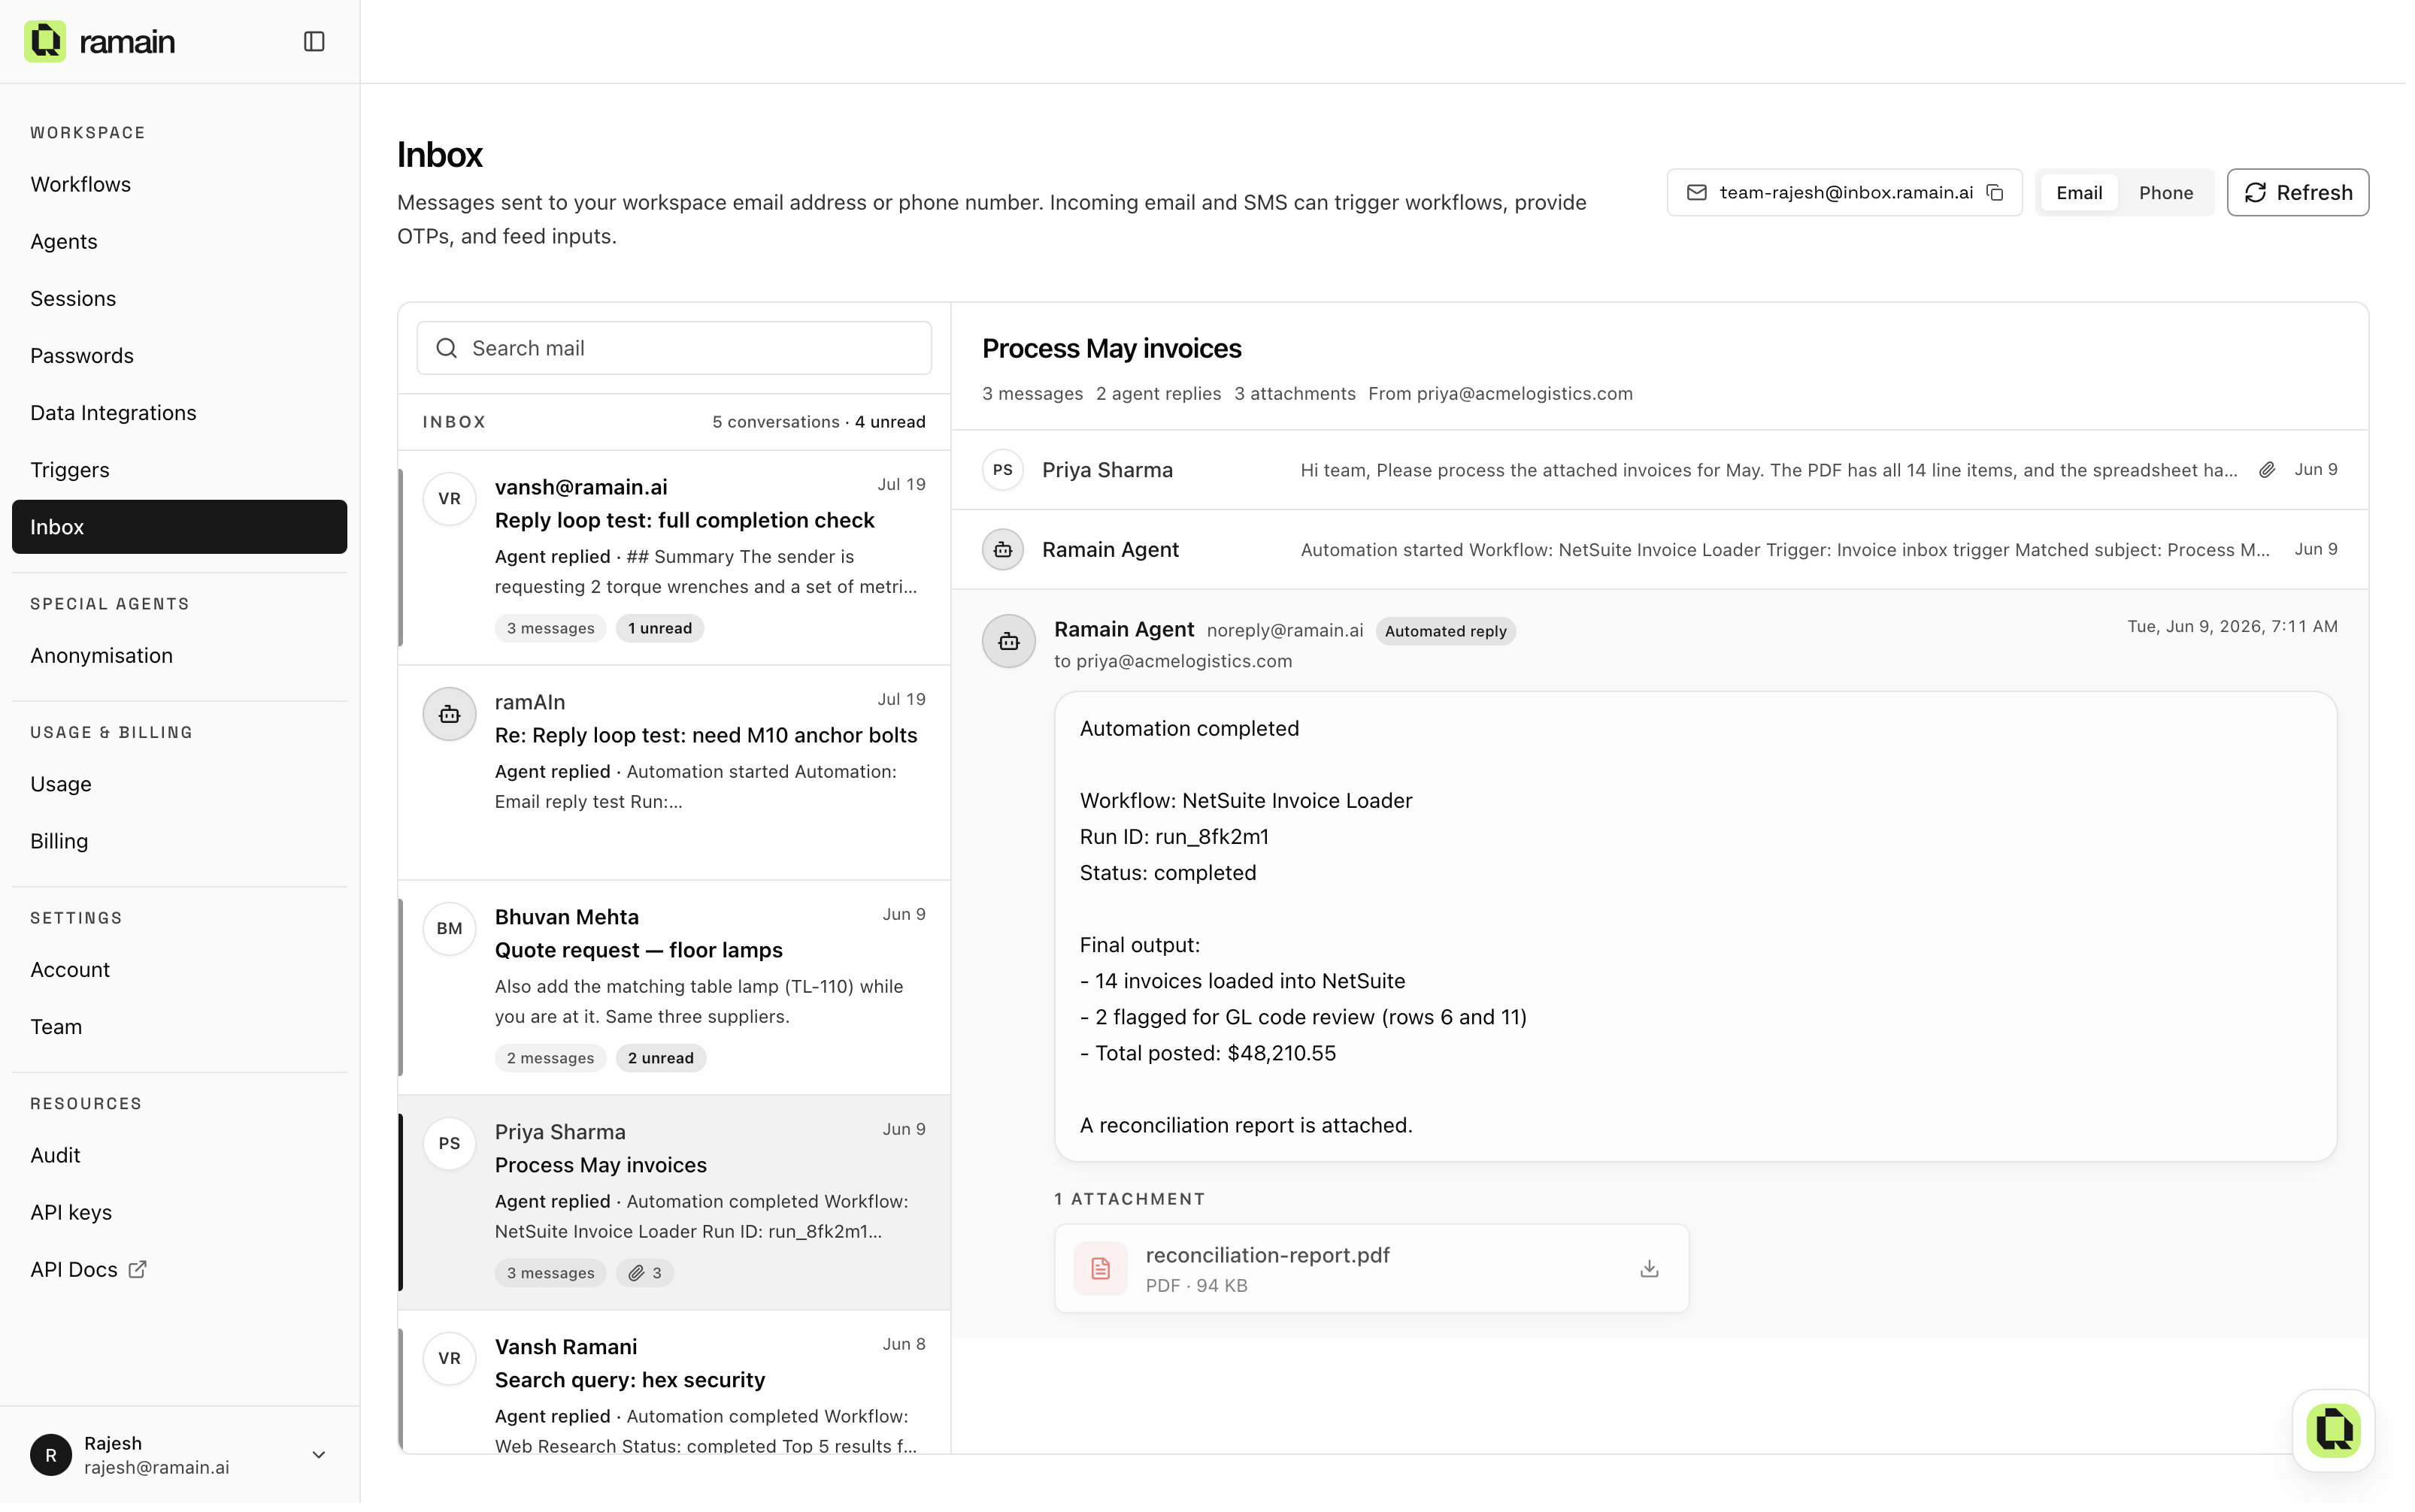The image size is (2415, 1512).
Task: Copy the team-rajesh inbox email address
Action: point(1995,193)
